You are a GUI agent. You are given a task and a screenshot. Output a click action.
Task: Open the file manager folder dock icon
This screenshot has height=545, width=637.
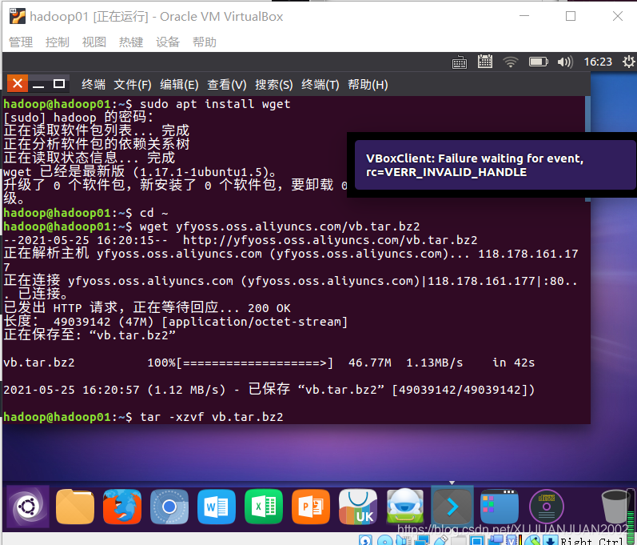tap(75, 507)
